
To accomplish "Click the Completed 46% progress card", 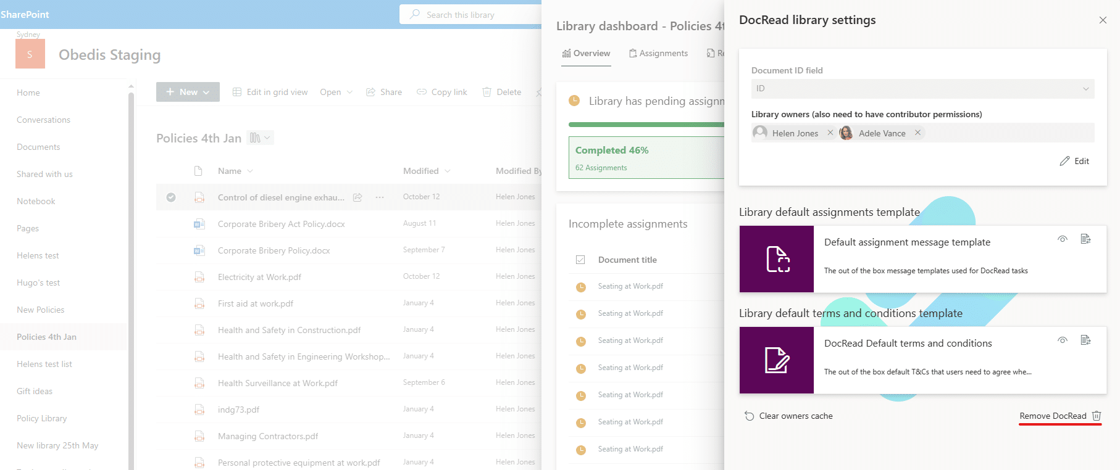I will point(646,158).
